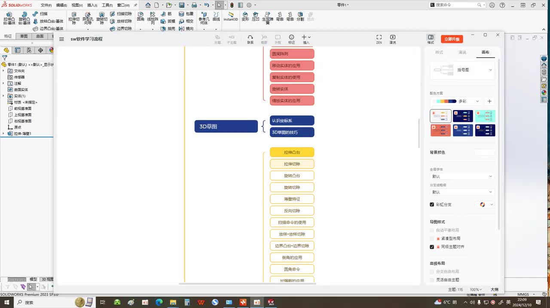Choose the 旋转切除 revolved cut tool
Image resolution: width=550 pixels, height=308 pixels.
coord(102,19)
